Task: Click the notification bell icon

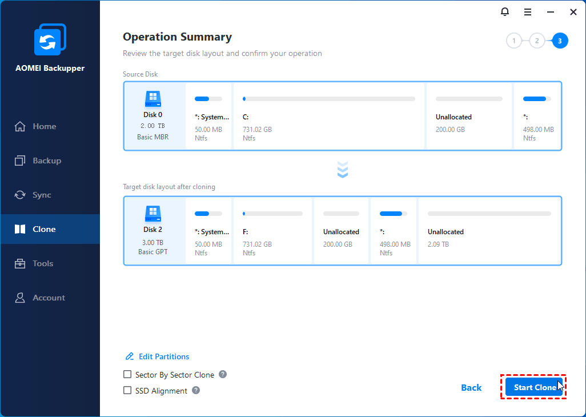Action: [x=504, y=11]
